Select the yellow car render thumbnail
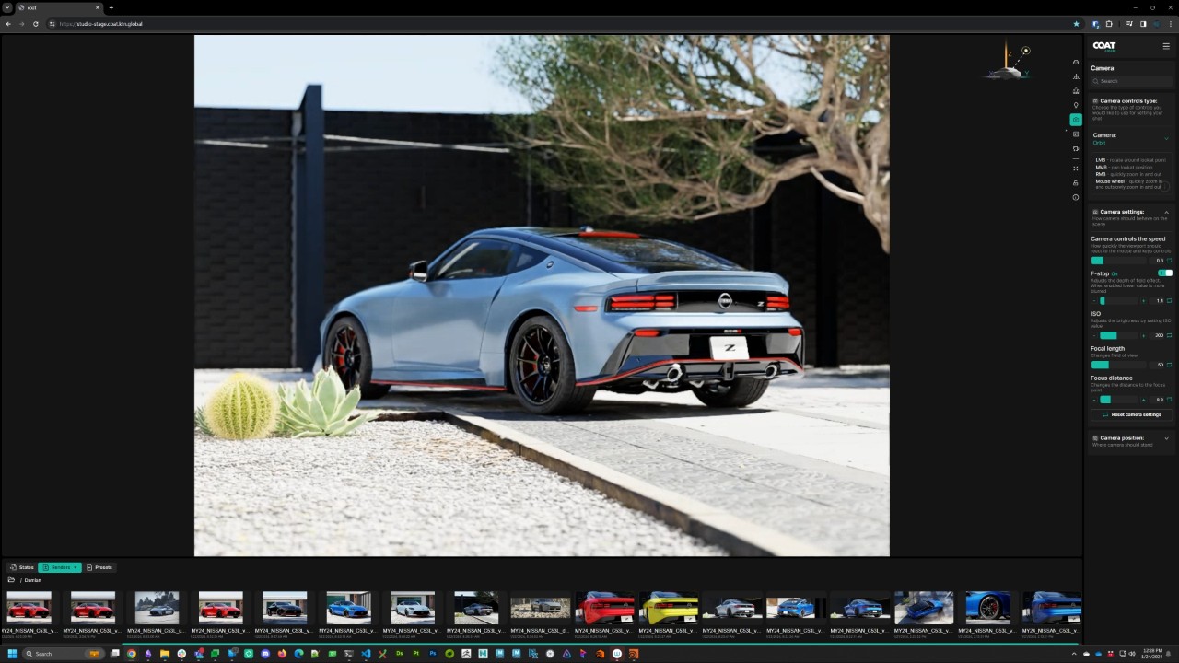This screenshot has height=663, width=1179. (670, 609)
